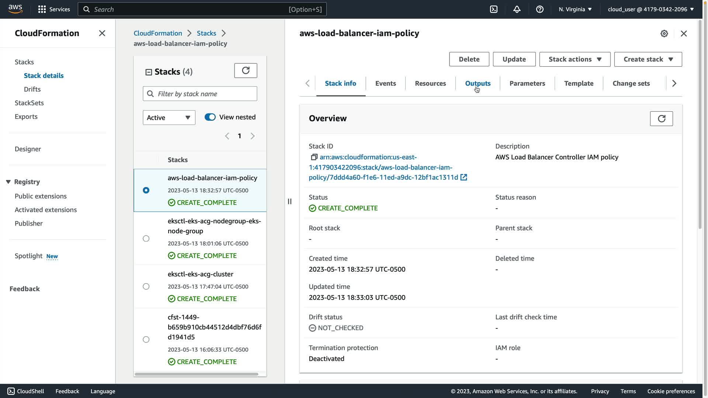This screenshot has width=708, height=398.
Task: Open stack panel settings gear
Action: 664,34
